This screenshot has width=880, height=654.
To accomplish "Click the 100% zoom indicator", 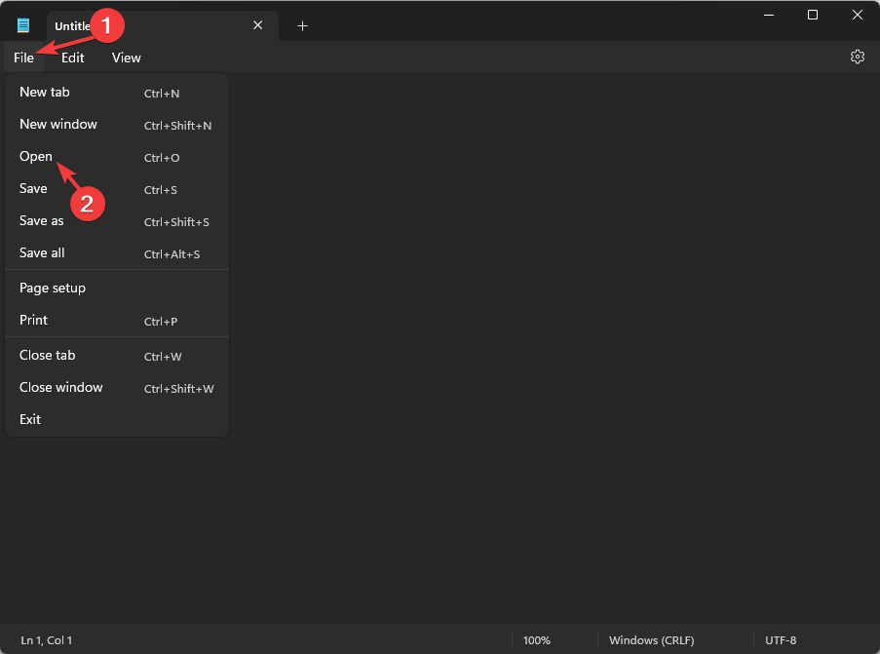I will 536,640.
